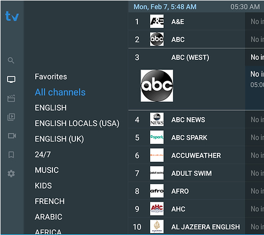Open recordings via the video camera icon

[12, 136]
